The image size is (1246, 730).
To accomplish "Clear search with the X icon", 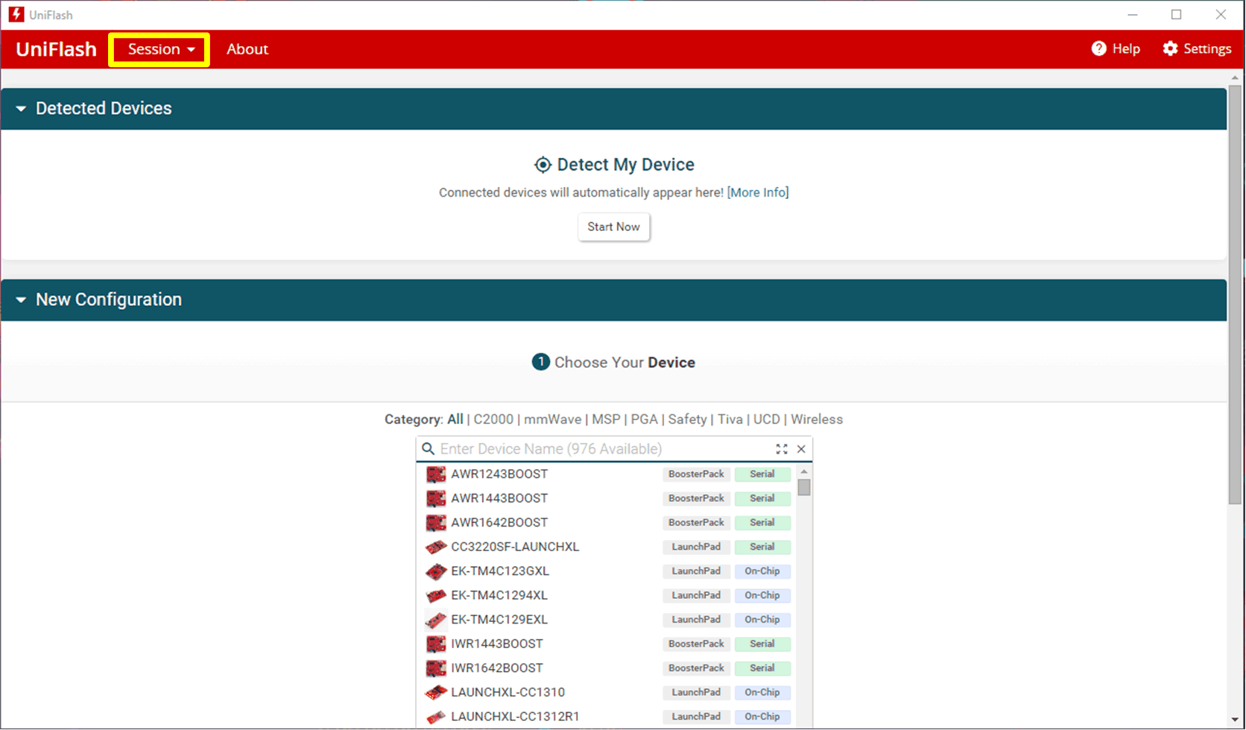I will [801, 449].
